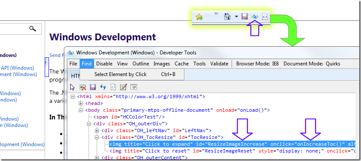This screenshot has height=161, width=361.
Task: Click the Developer Tools window title icon
Action: coord(70,53)
